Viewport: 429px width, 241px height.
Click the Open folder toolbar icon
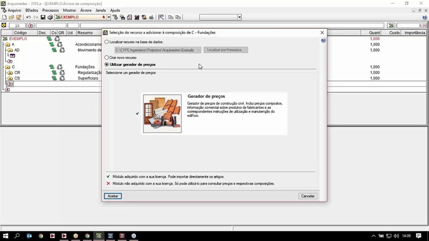pyautogui.click(x=11, y=17)
